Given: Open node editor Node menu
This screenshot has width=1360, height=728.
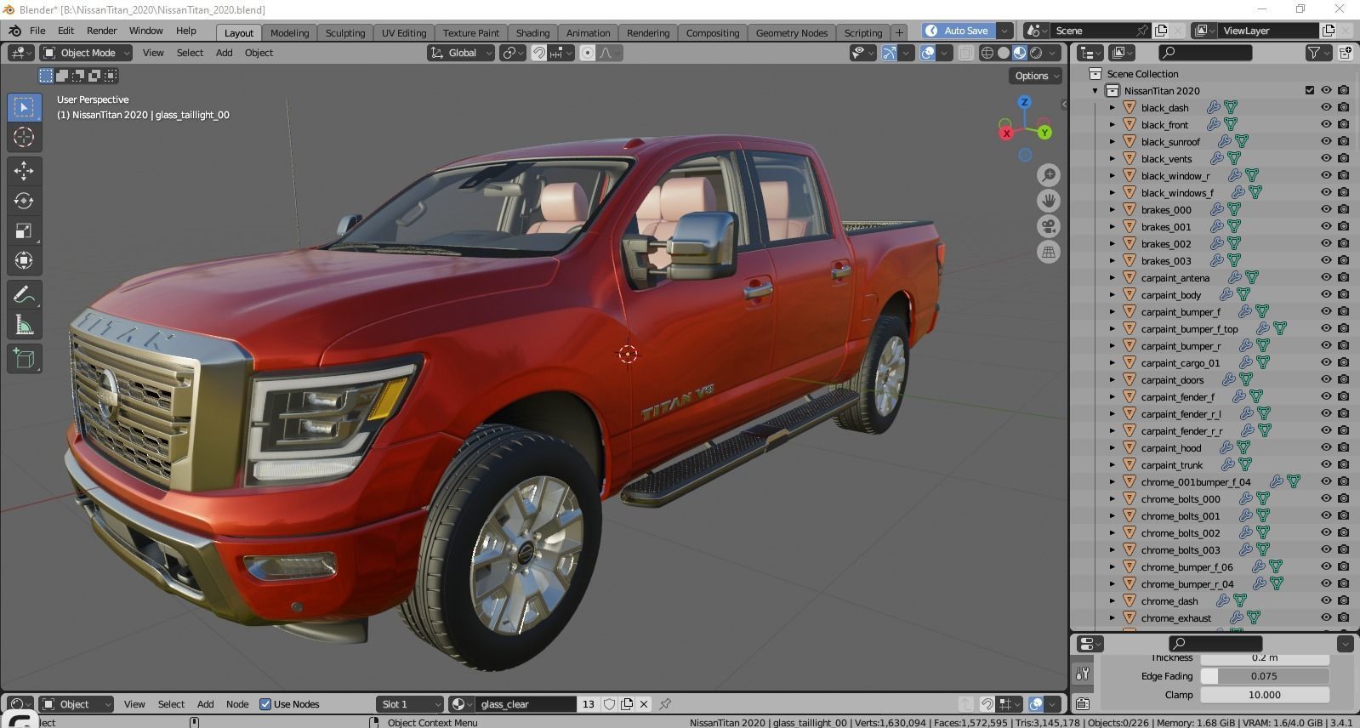Looking at the screenshot, I should pos(237,704).
